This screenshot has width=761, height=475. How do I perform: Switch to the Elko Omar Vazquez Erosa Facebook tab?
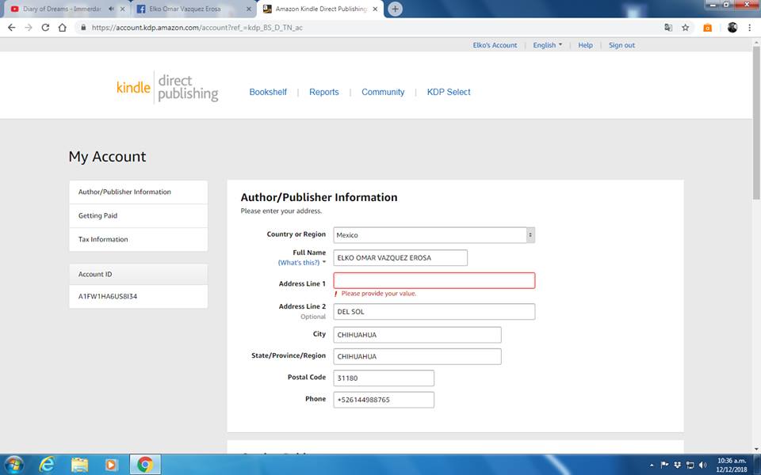(x=190, y=9)
